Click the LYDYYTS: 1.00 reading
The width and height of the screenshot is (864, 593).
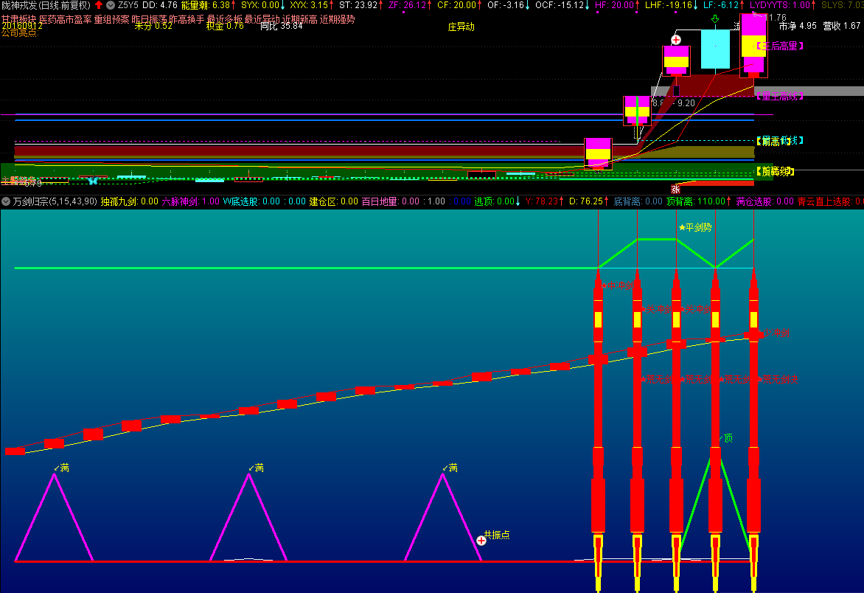783,5
